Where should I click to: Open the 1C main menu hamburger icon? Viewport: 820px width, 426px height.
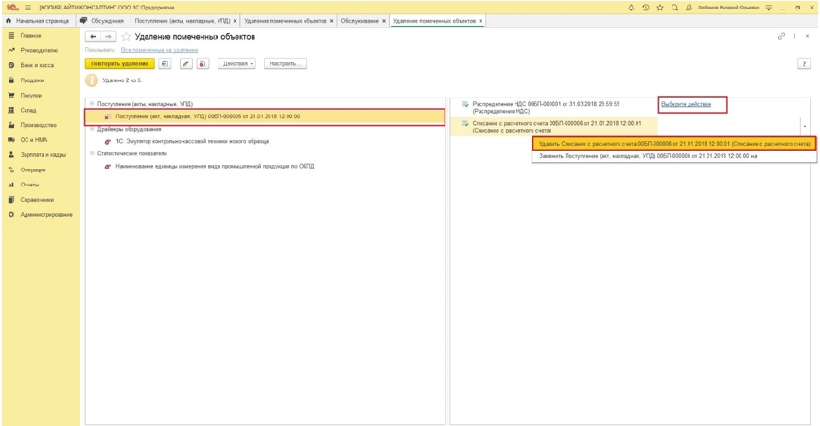click(x=27, y=8)
